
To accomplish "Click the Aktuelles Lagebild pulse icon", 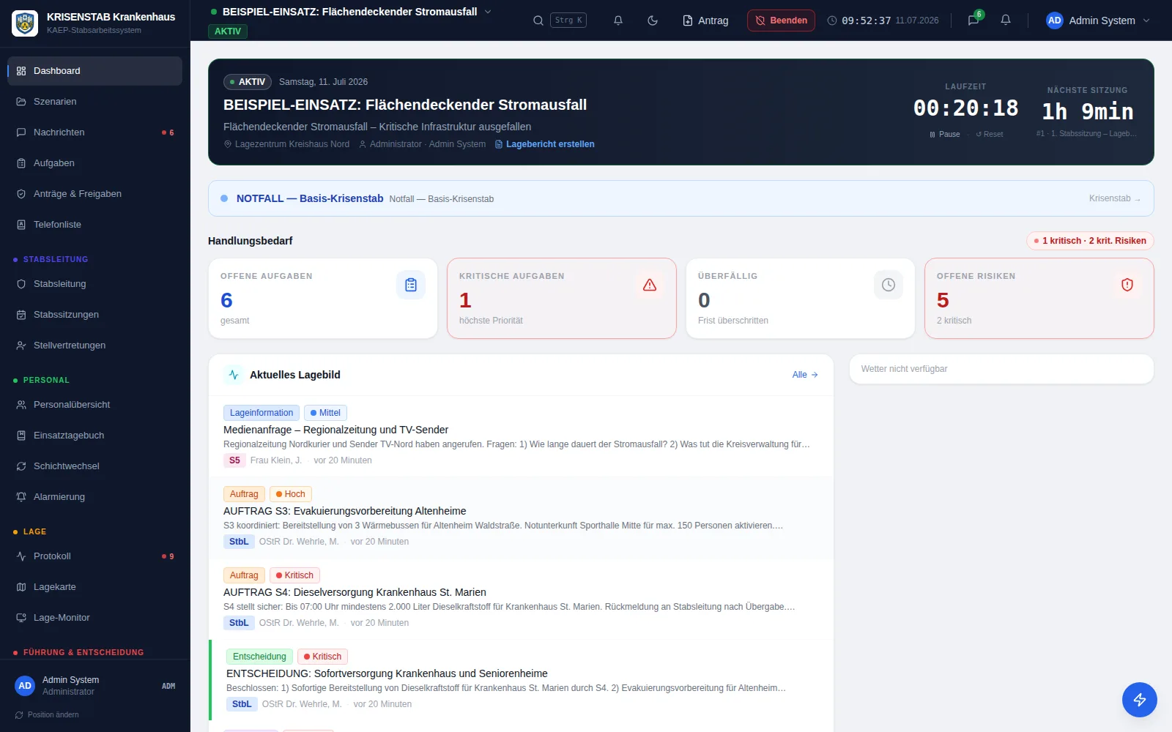I will [x=234, y=375].
